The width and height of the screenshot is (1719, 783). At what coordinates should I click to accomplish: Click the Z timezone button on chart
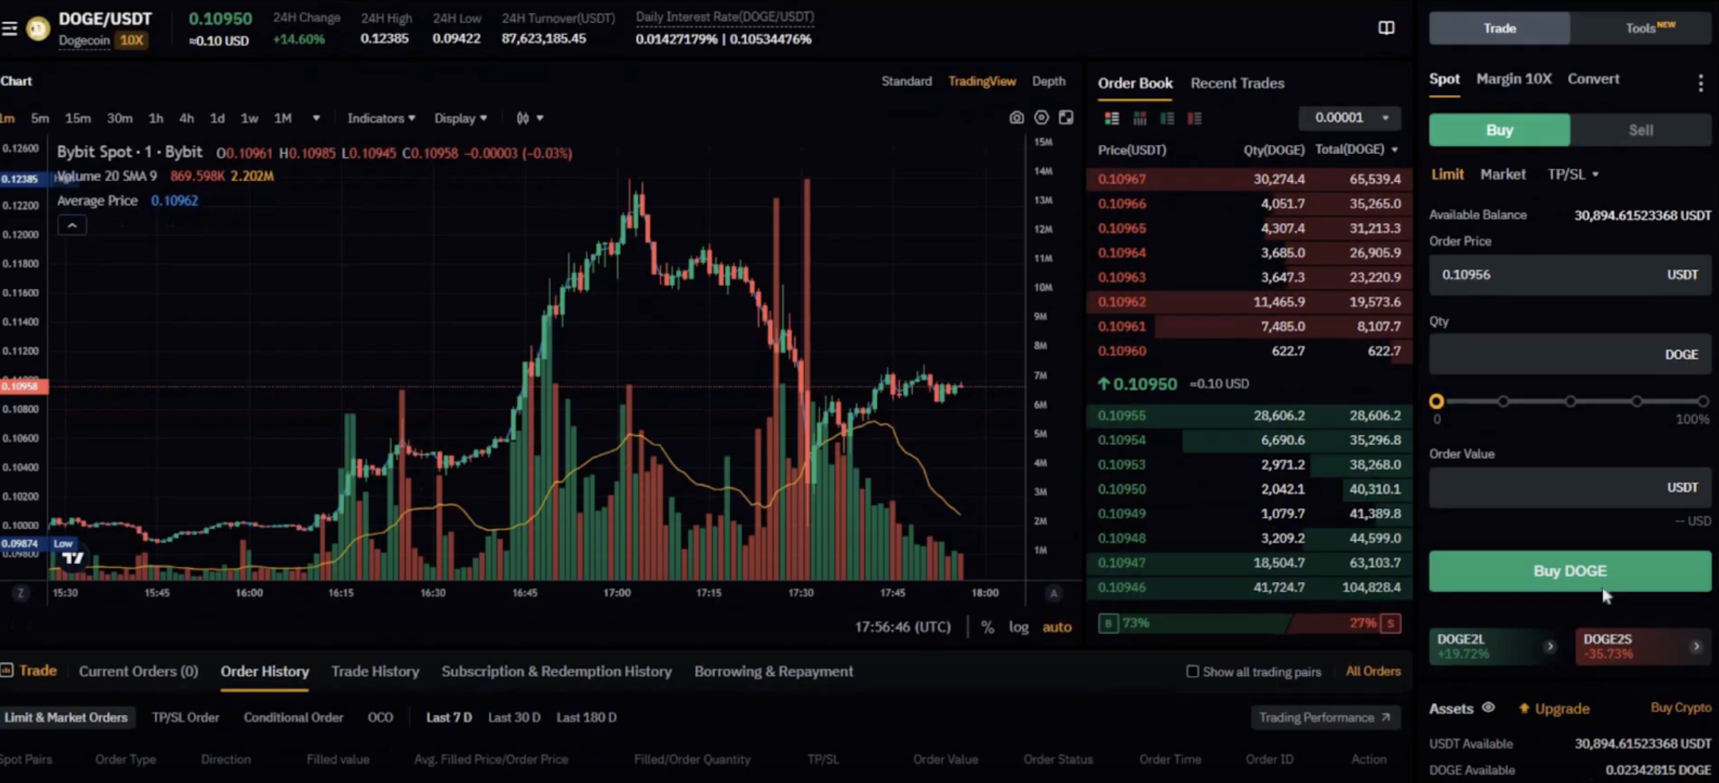point(21,593)
